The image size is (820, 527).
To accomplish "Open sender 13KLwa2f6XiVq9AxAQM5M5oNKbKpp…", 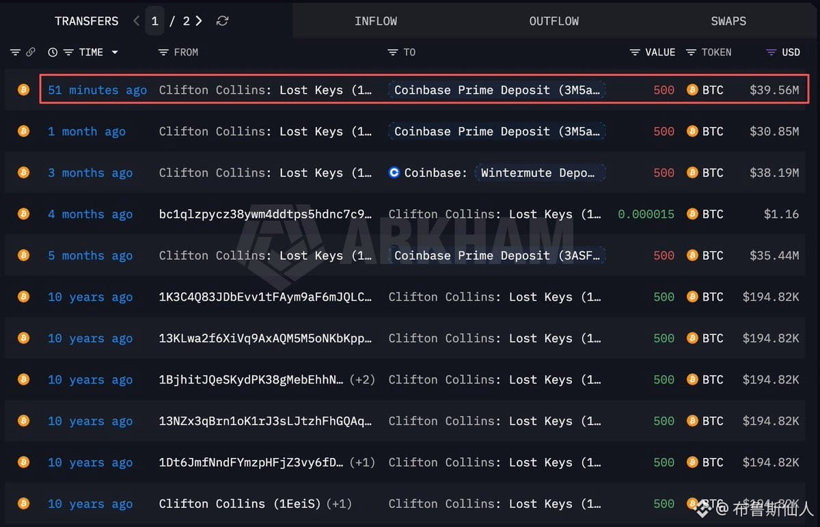I will point(266,338).
